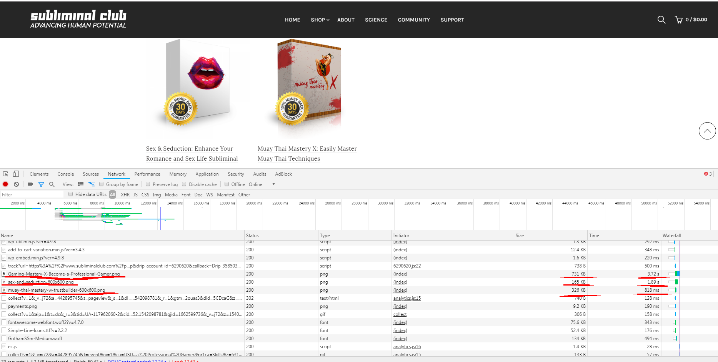
Task: Toggle the overview waterfall view icon
Action: pos(92,184)
